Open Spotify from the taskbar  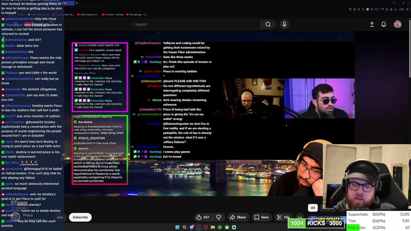tap(220, 227)
